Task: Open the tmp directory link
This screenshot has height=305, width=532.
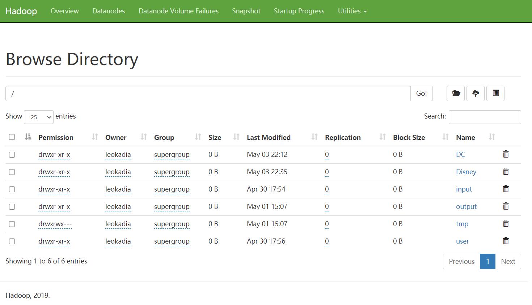Action: (x=462, y=224)
